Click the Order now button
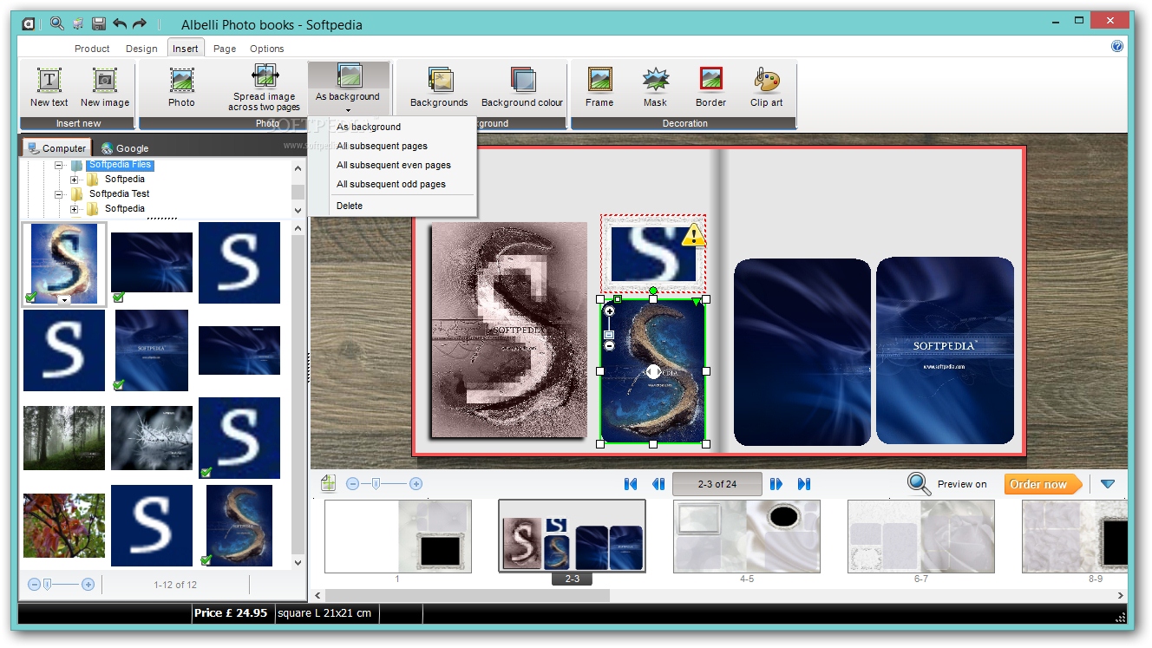 (1044, 484)
